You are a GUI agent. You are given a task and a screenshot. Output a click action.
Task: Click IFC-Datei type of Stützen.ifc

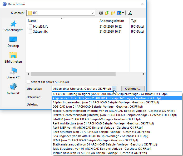click(x=137, y=32)
